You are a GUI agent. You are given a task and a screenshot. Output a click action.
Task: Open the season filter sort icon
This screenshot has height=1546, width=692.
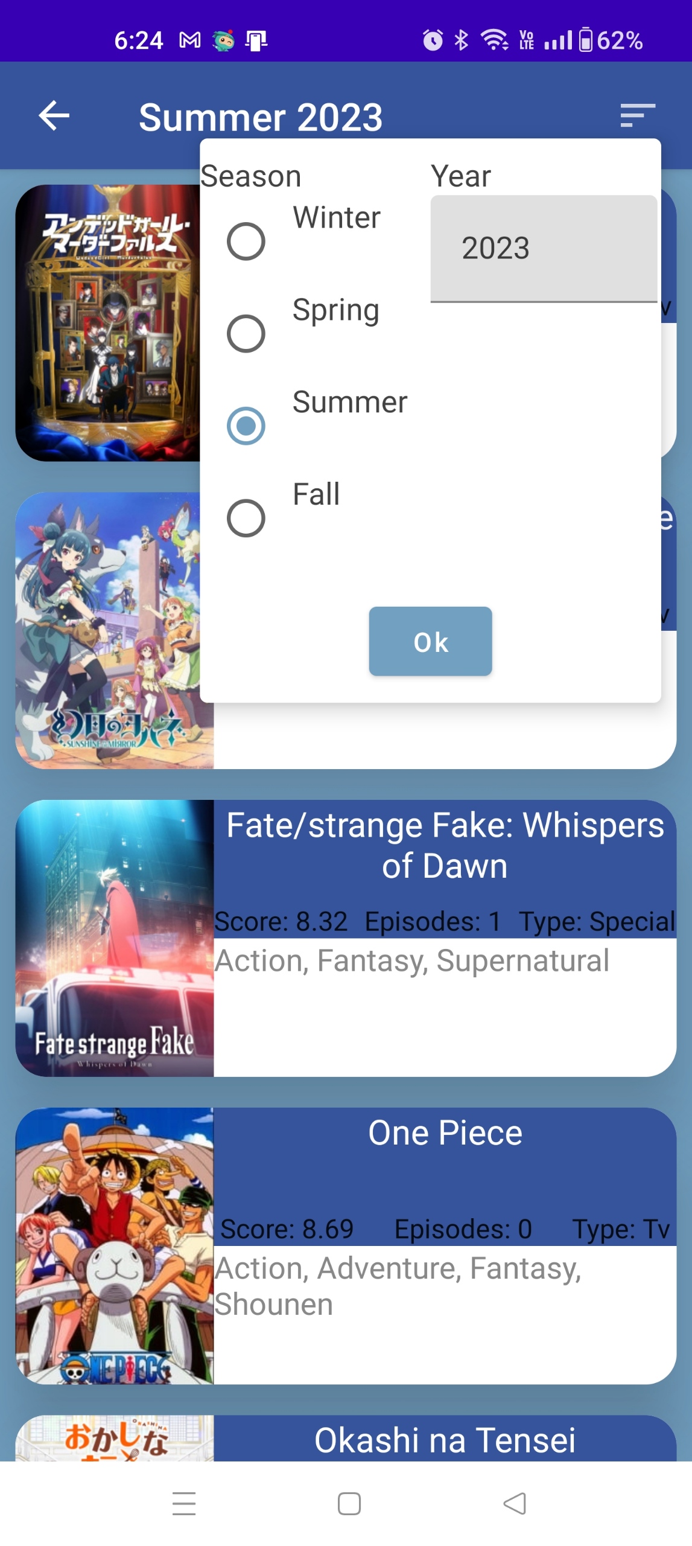[637, 115]
